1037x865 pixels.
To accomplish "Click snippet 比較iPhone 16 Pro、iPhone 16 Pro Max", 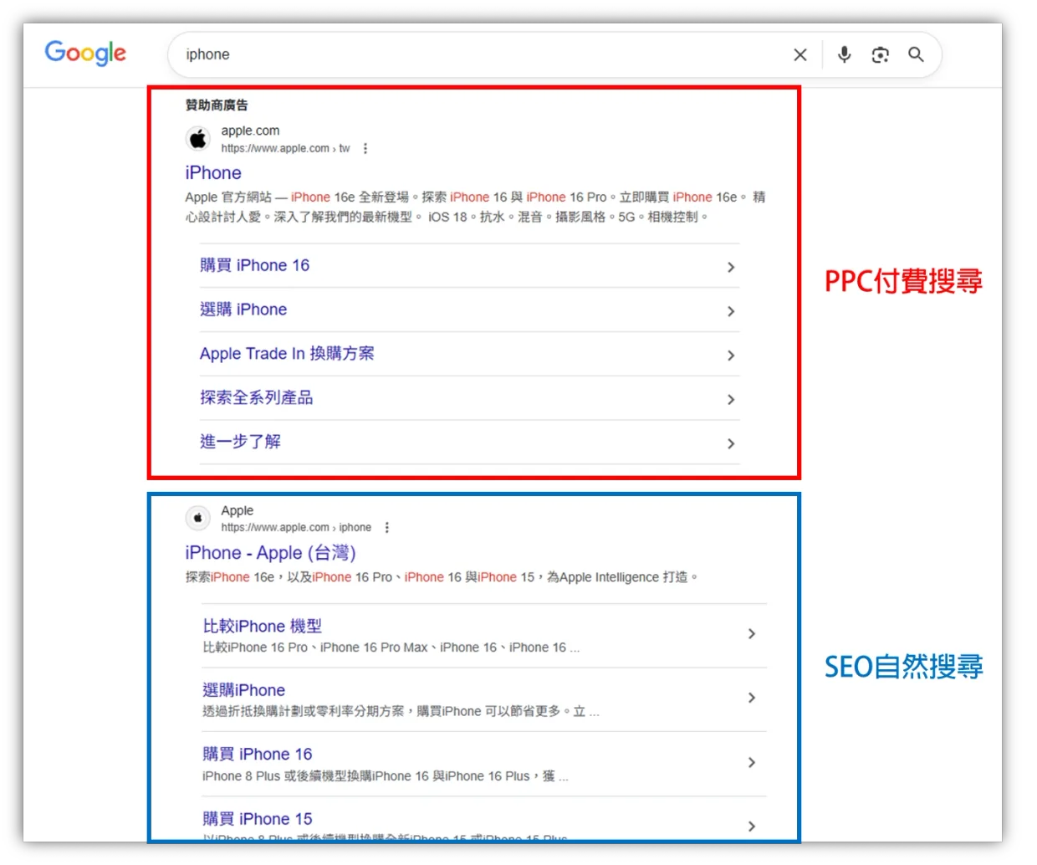I will pos(391,647).
